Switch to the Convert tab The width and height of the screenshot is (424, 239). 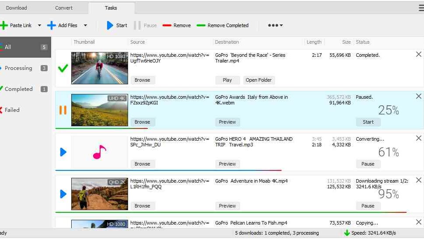[64, 8]
